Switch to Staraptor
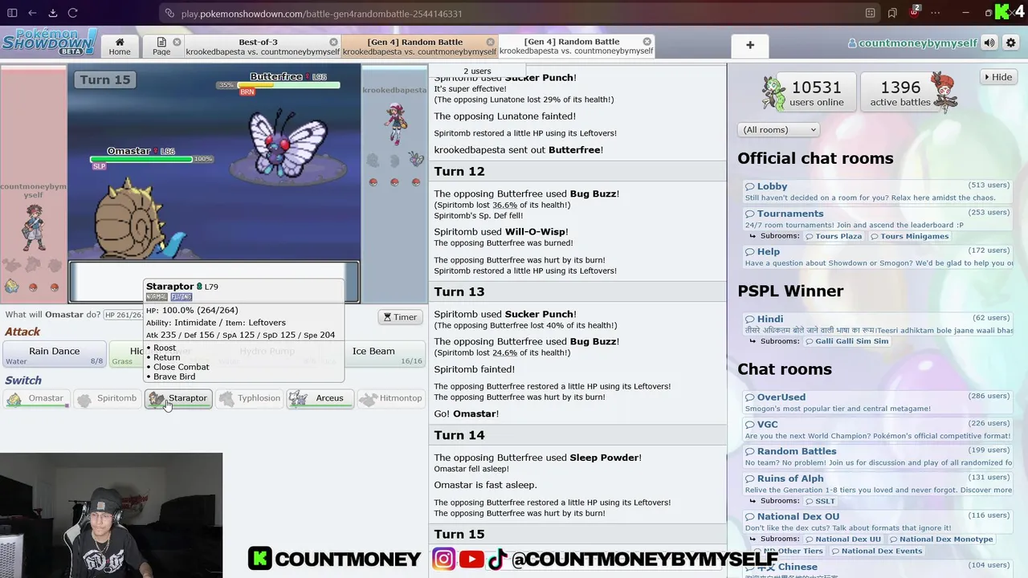This screenshot has height=578, width=1028. [178, 398]
